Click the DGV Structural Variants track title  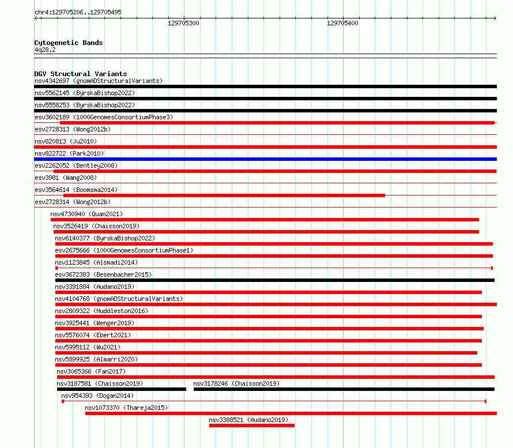(81, 74)
